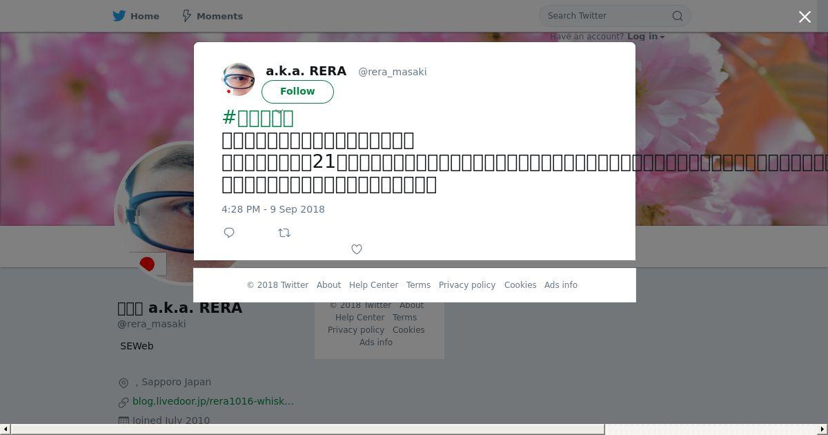Open Moments lightning bolt icon

tap(186, 16)
